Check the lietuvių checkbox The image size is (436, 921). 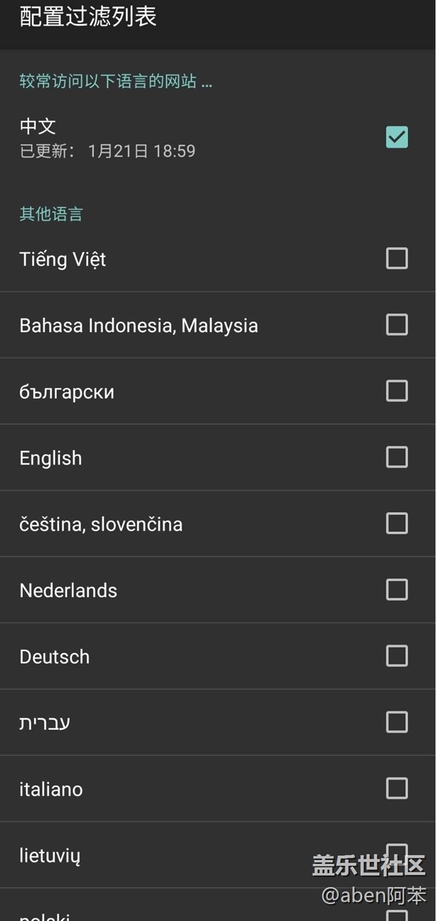click(396, 854)
